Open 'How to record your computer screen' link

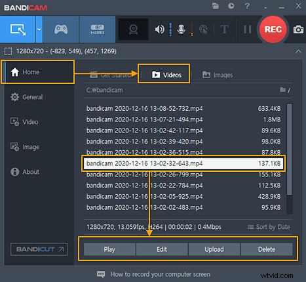[161, 274]
